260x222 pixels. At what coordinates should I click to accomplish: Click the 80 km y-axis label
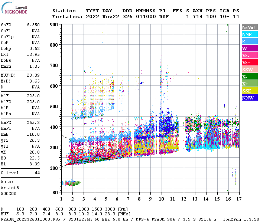click(x=55, y=193)
